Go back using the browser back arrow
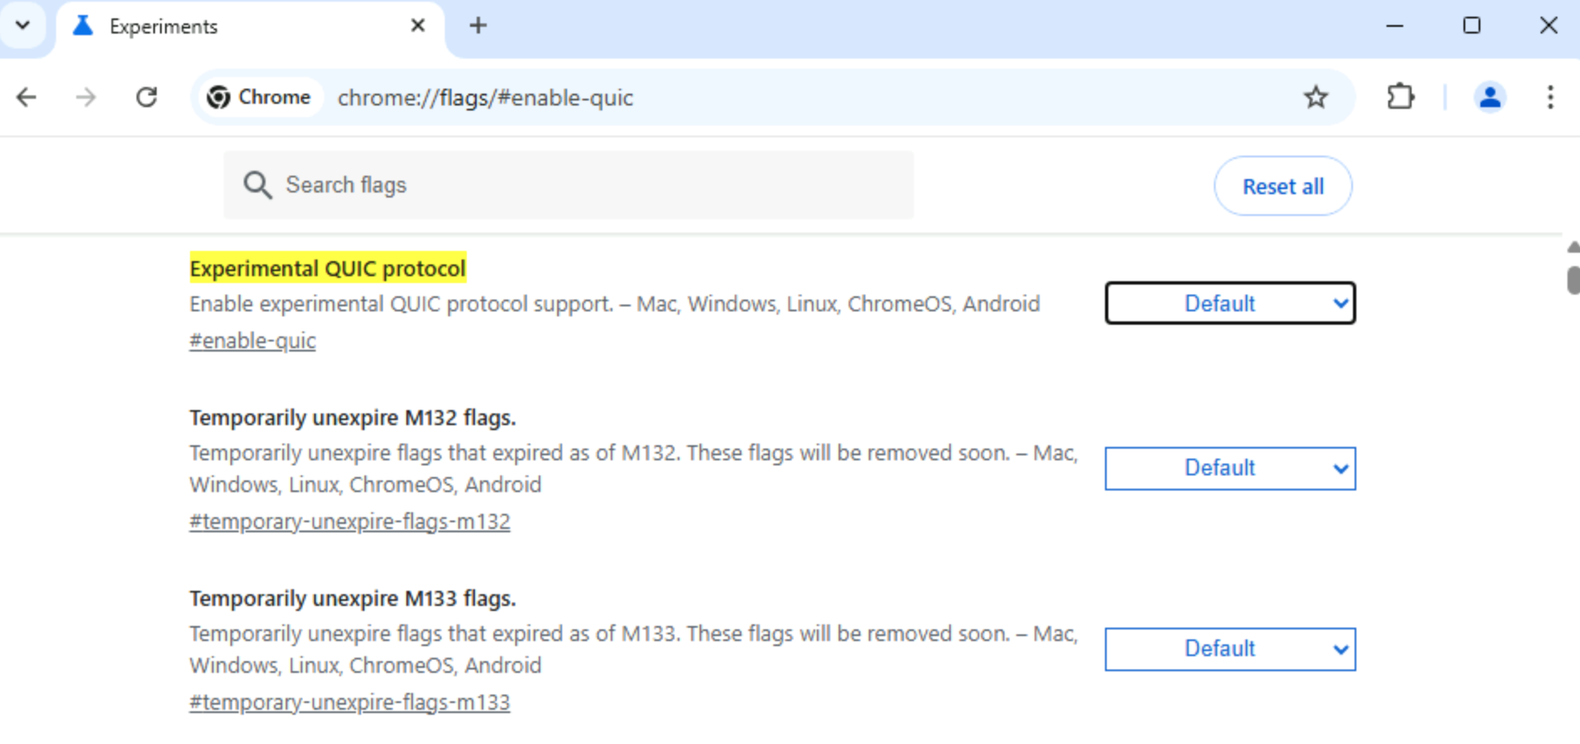Screen dimensions: 1580x744 (27, 97)
